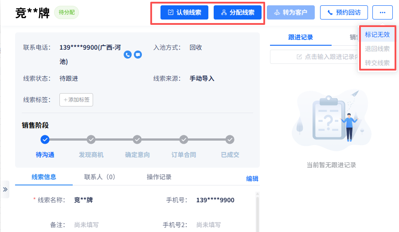Click the SMS message icon beside the number
This screenshot has width=399, height=232.
point(138,55)
